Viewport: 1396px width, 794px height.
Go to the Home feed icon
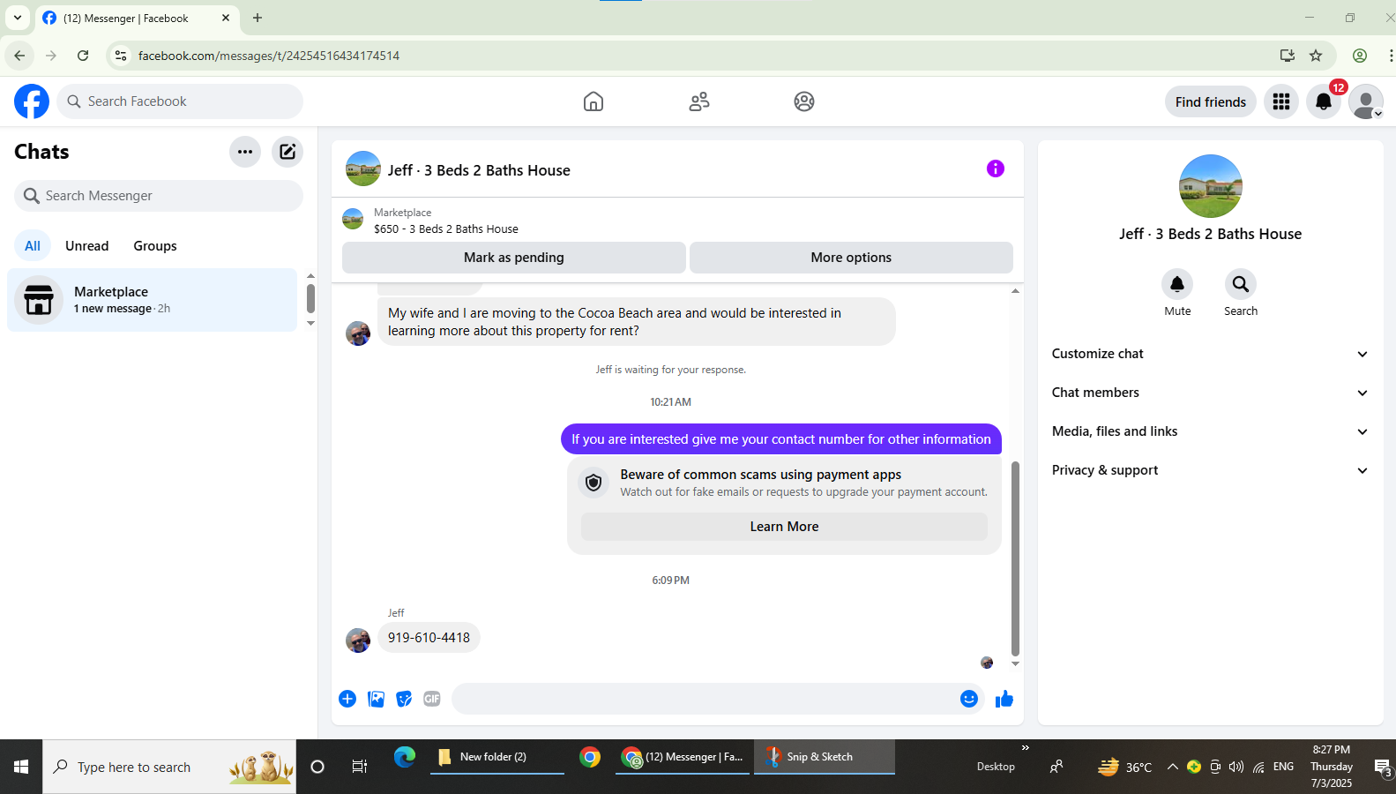(593, 101)
